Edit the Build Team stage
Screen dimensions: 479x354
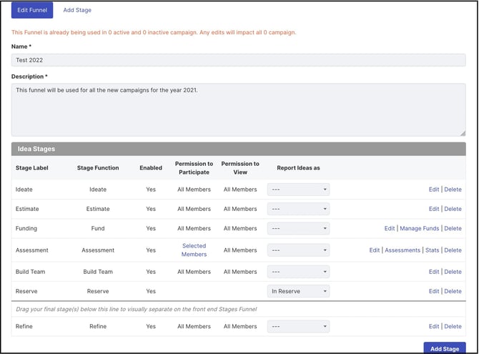tap(433, 272)
